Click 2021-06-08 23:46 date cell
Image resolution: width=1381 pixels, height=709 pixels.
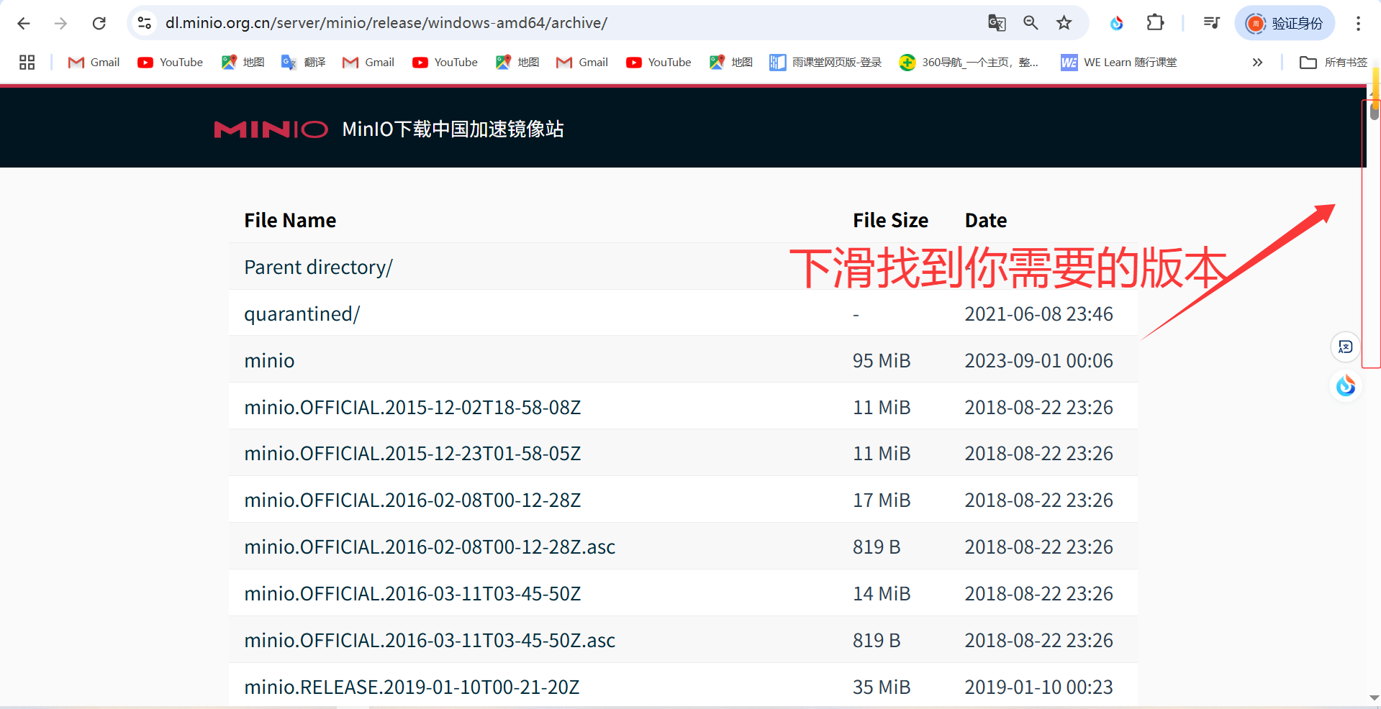tap(1038, 314)
